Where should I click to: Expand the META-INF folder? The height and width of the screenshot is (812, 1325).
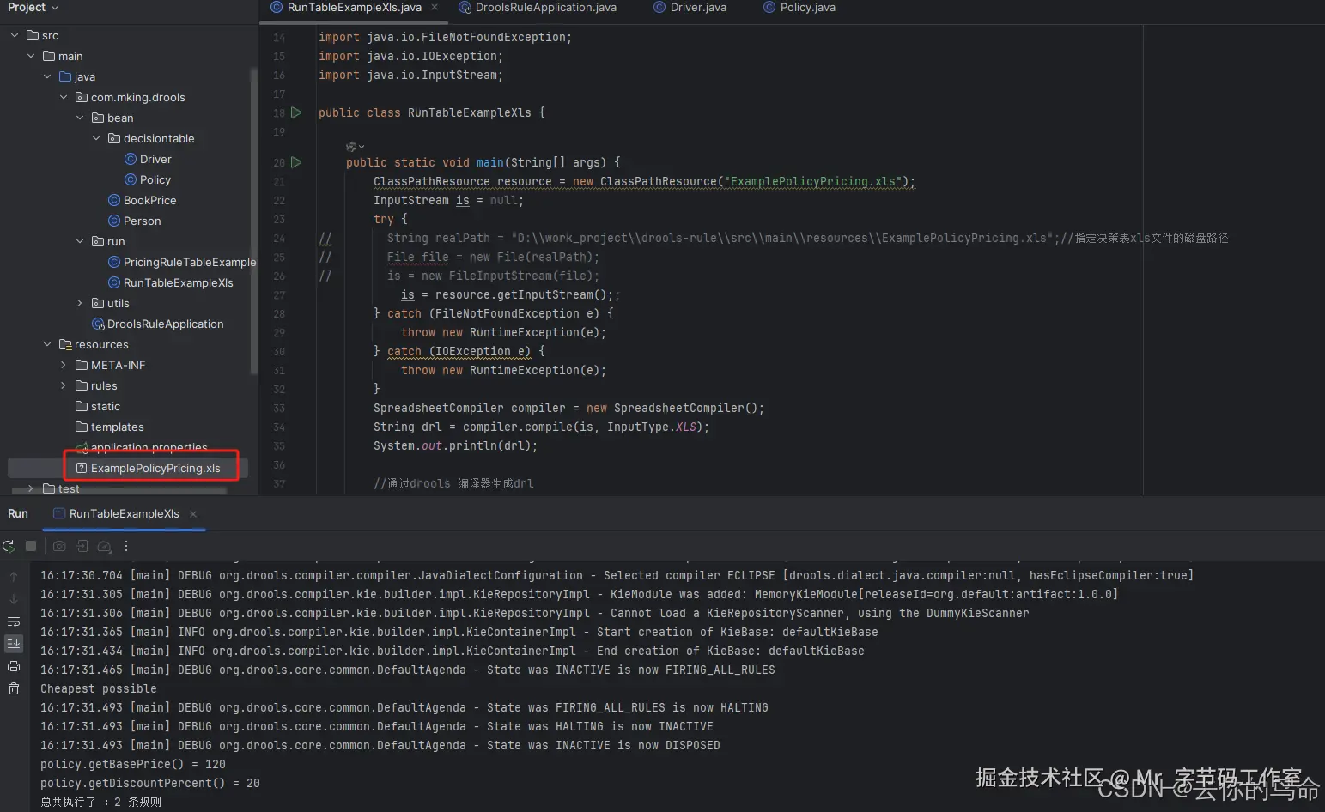point(64,365)
